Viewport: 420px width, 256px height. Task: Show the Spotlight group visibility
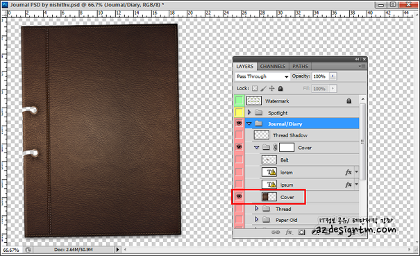coord(239,112)
